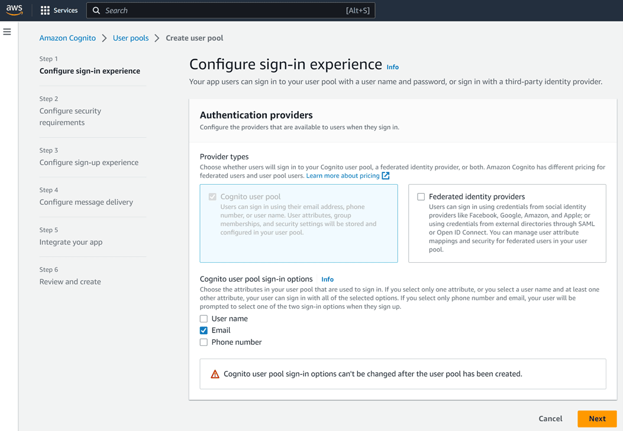Click the Cancel button
The height and width of the screenshot is (431, 623).
point(550,419)
